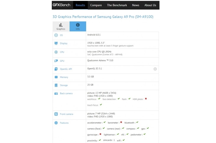
Task: Click the Back camera icon
Action: click(56, 94)
